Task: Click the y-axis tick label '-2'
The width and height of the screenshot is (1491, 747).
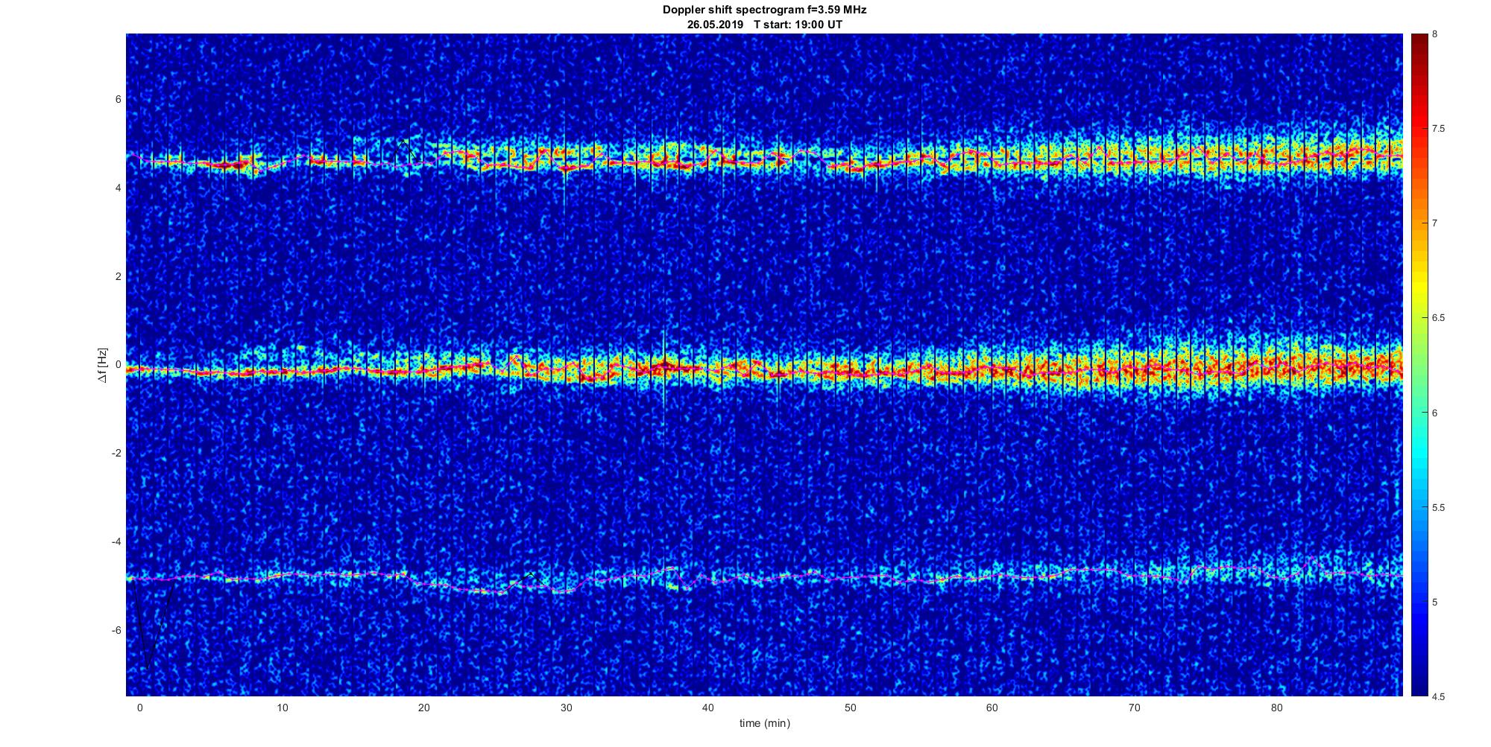Action: pos(117,454)
